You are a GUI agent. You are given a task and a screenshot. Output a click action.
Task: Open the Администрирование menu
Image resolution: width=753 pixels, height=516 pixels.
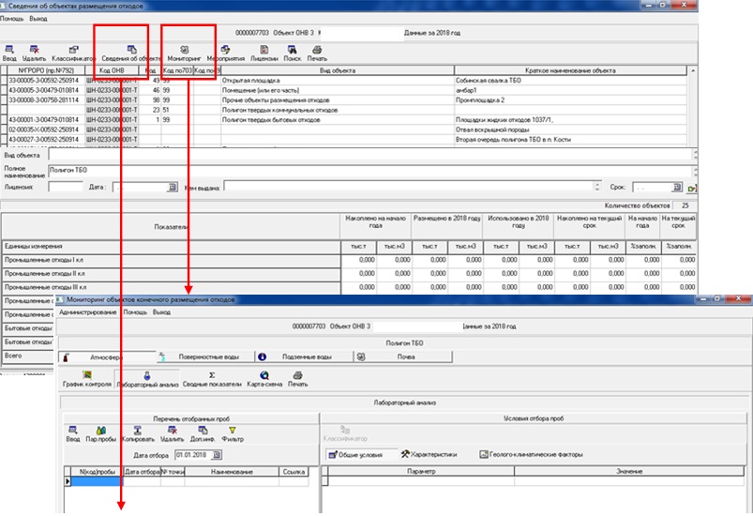(88, 311)
